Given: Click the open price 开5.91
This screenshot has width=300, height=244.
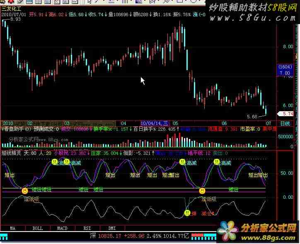Looking at the screenshot, I should [36, 15].
